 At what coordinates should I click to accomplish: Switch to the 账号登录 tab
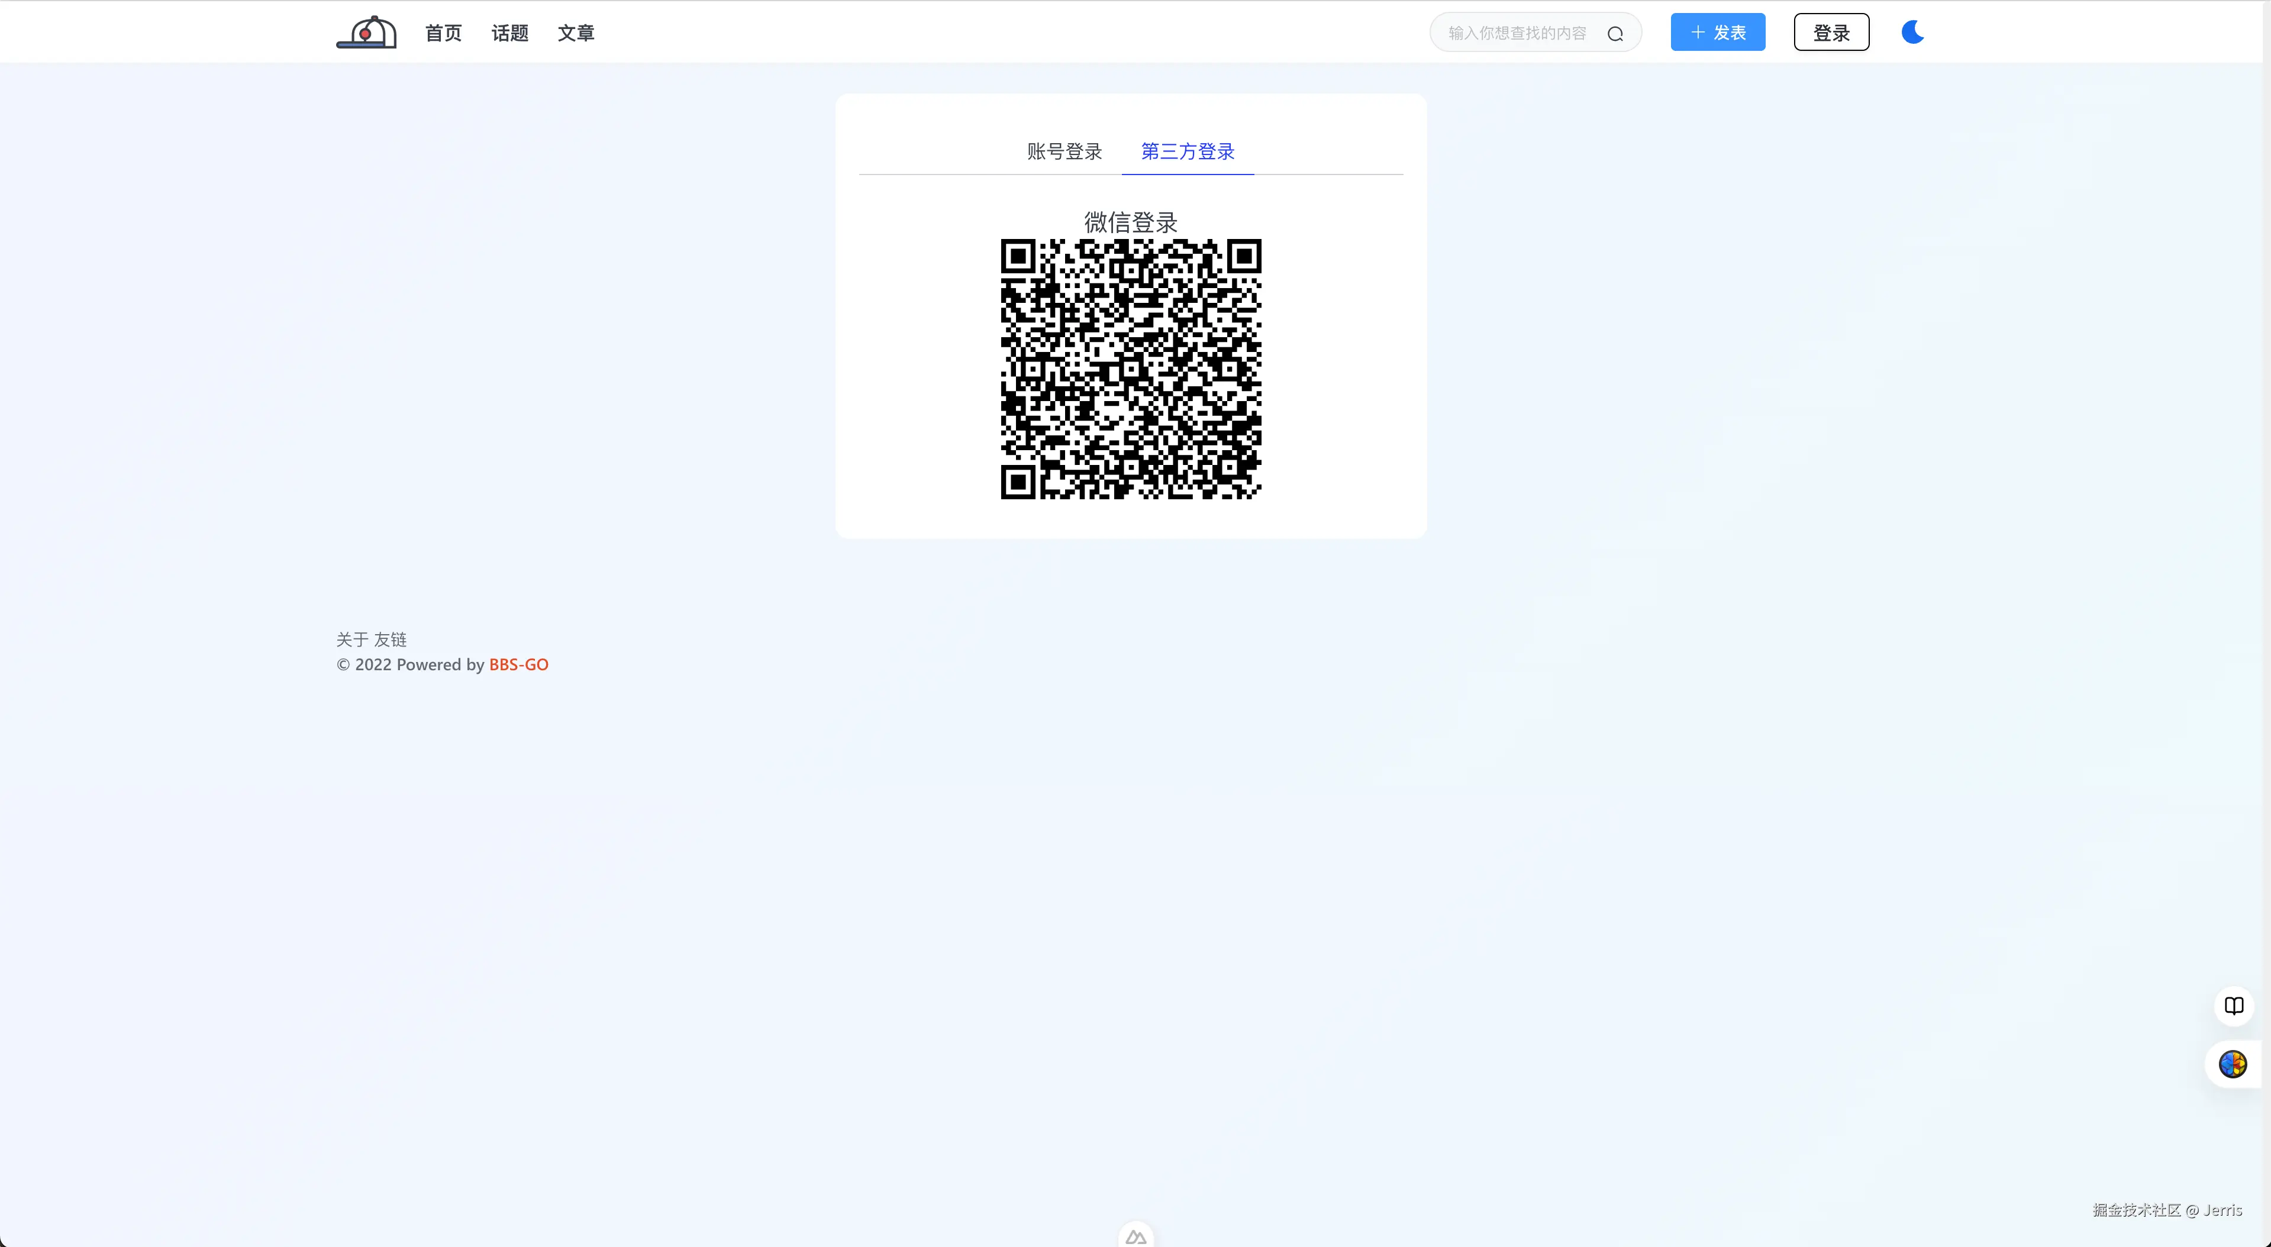tap(1064, 151)
